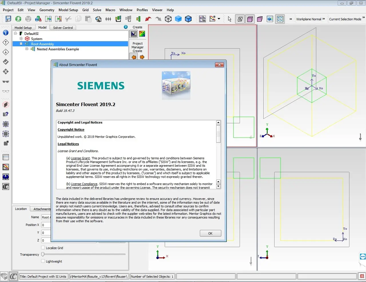The image size is (366, 282).
Task: Enable the Localize Grid checkbox
Action: [43, 248]
